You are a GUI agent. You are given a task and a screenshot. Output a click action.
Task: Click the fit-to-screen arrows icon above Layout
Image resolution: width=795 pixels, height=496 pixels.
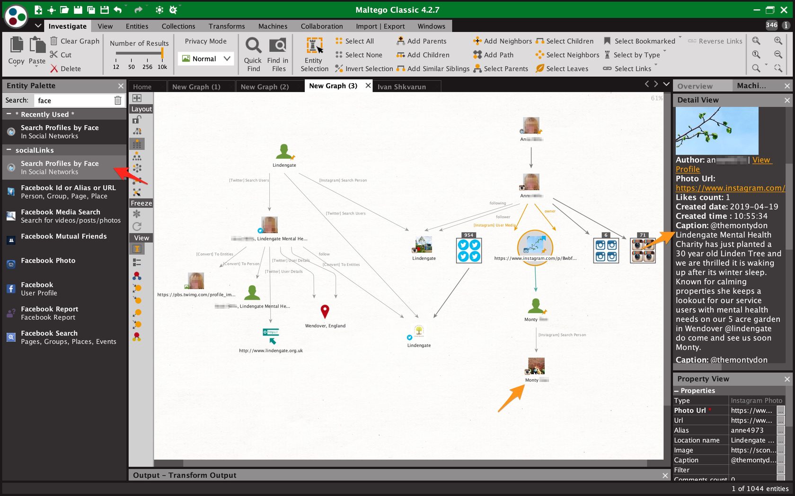[137, 98]
